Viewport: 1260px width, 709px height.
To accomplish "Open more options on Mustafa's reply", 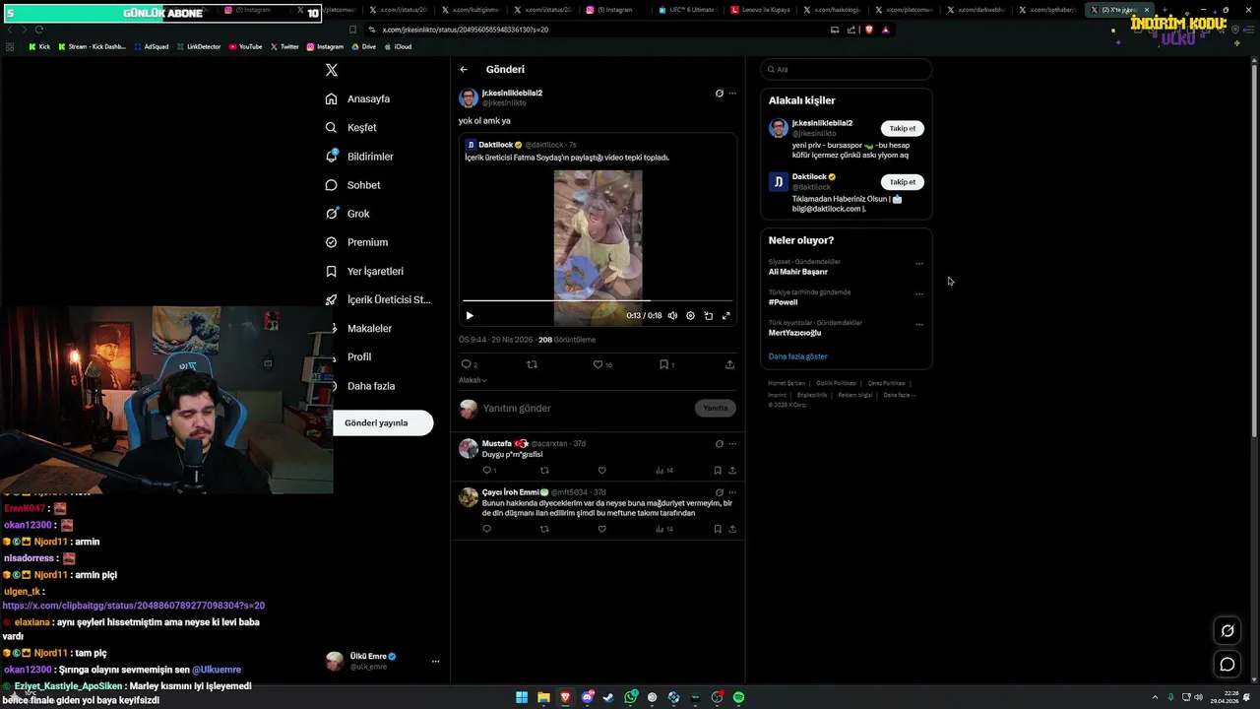I will click(x=732, y=444).
